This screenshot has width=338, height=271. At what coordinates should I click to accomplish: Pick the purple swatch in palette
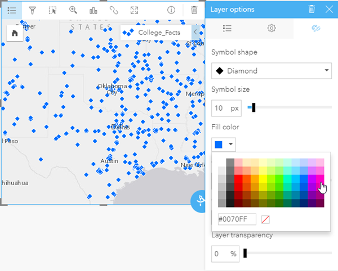(x=312, y=179)
